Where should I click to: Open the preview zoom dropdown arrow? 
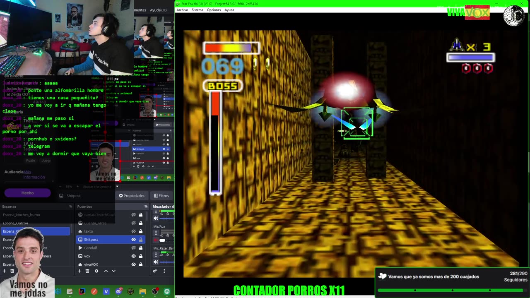(x=117, y=187)
